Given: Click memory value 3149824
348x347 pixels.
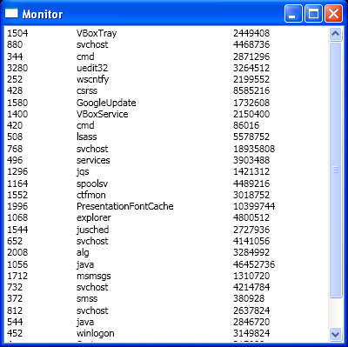Looking at the screenshot, I should pyautogui.click(x=251, y=333).
